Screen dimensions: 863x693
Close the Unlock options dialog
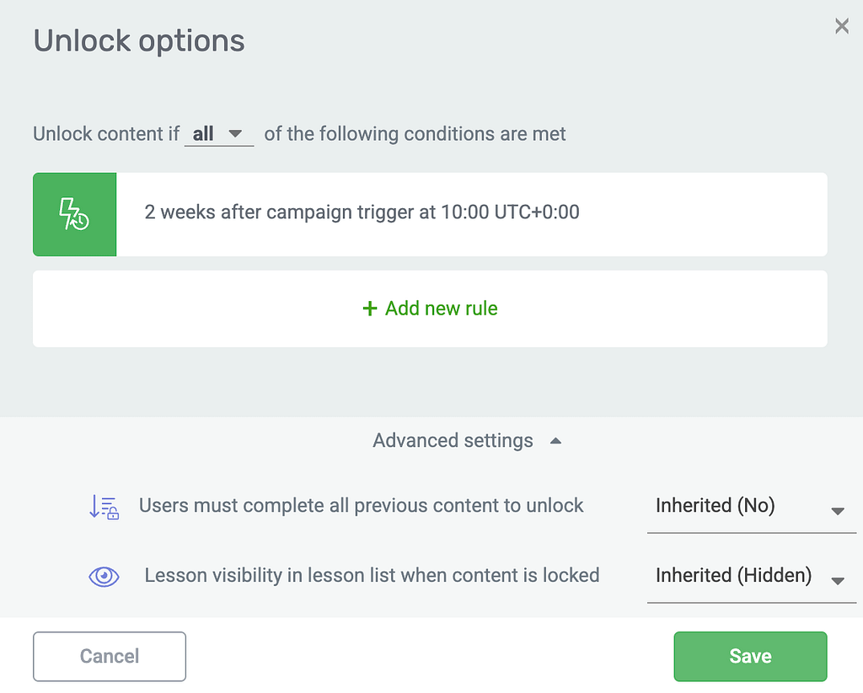tap(842, 26)
